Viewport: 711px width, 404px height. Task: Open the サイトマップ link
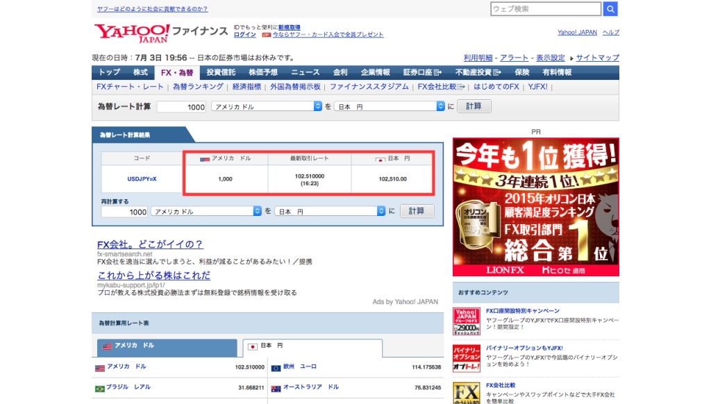[598, 58]
